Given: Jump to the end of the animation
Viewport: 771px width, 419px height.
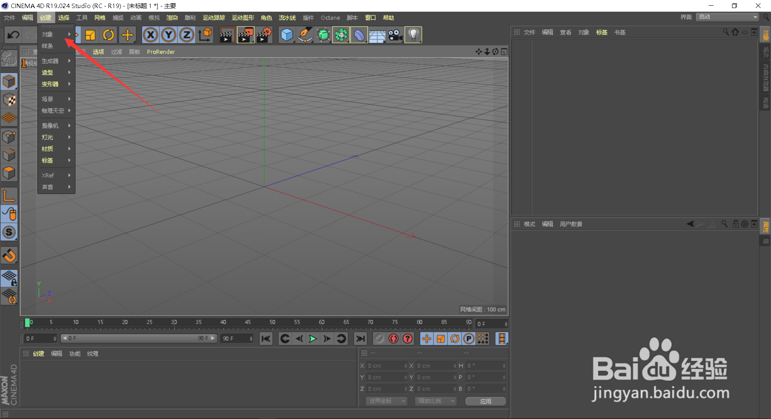Looking at the screenshot, I should [361, 339].
